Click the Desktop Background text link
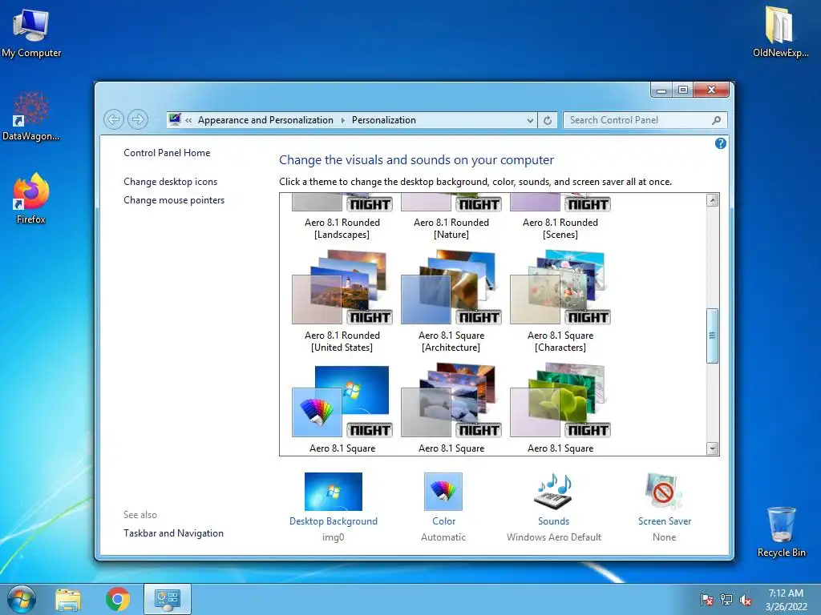 click(333, 521)
